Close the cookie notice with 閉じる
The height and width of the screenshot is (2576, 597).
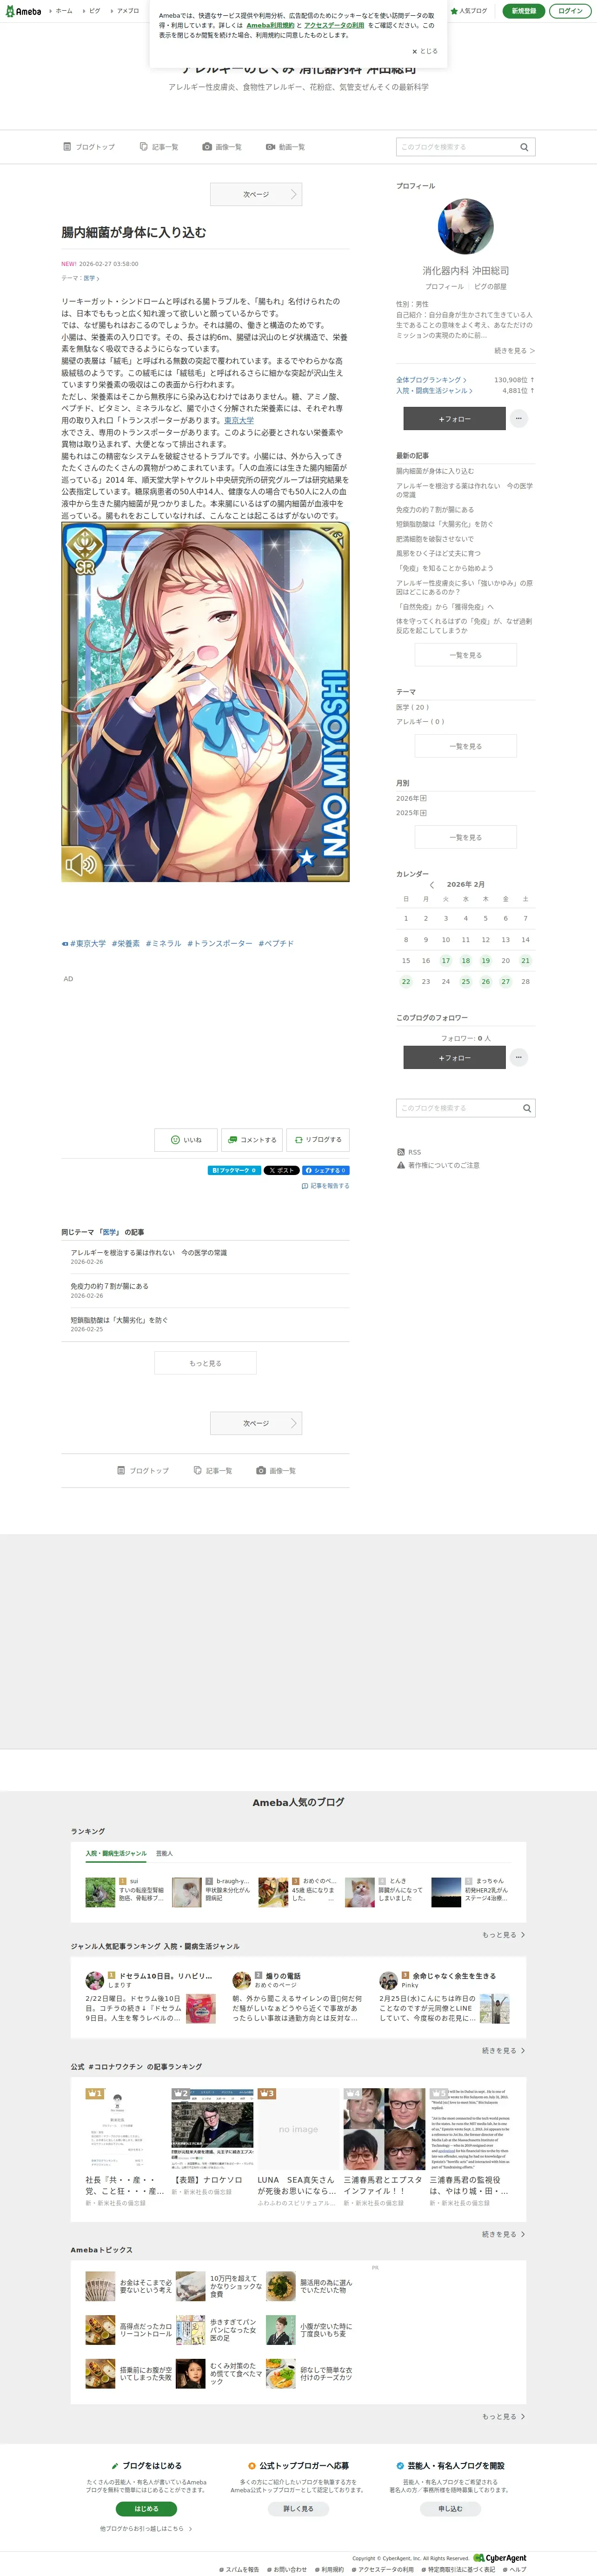pyautogui.click(x=425, y=51)
